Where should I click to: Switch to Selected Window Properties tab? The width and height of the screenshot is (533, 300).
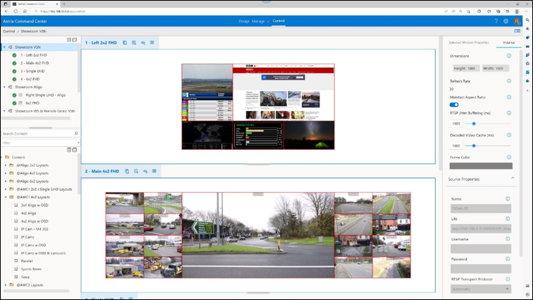pyautogui.click(x=469, y=43)
